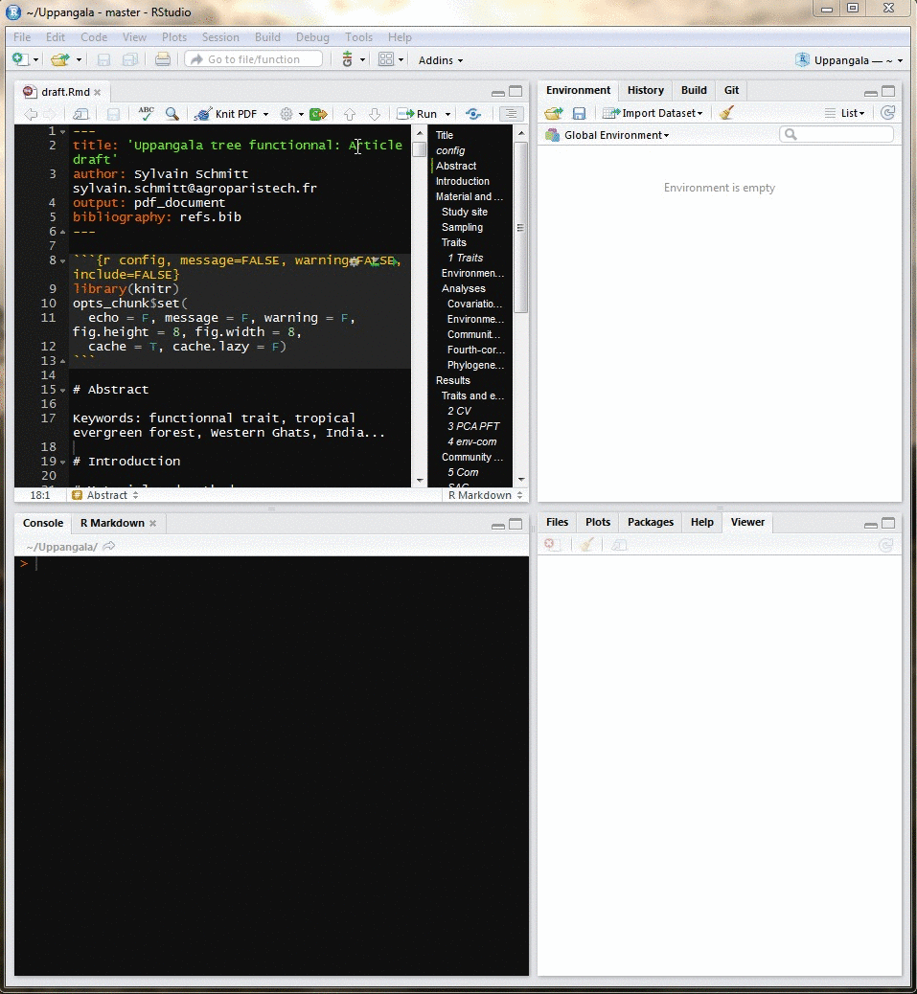The image size is (917, 994).
Task: Run spell check with ABC icon
Action: (146, 113)
